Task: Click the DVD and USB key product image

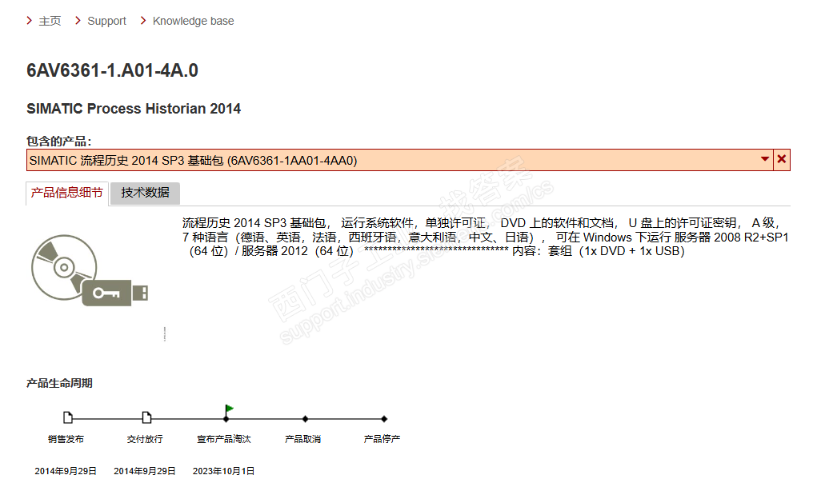Action: tap(90, 269)
